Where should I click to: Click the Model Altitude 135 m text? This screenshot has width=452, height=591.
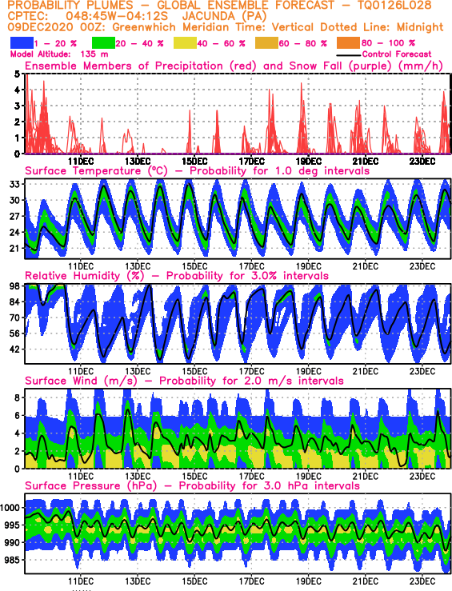coord(59,54)
